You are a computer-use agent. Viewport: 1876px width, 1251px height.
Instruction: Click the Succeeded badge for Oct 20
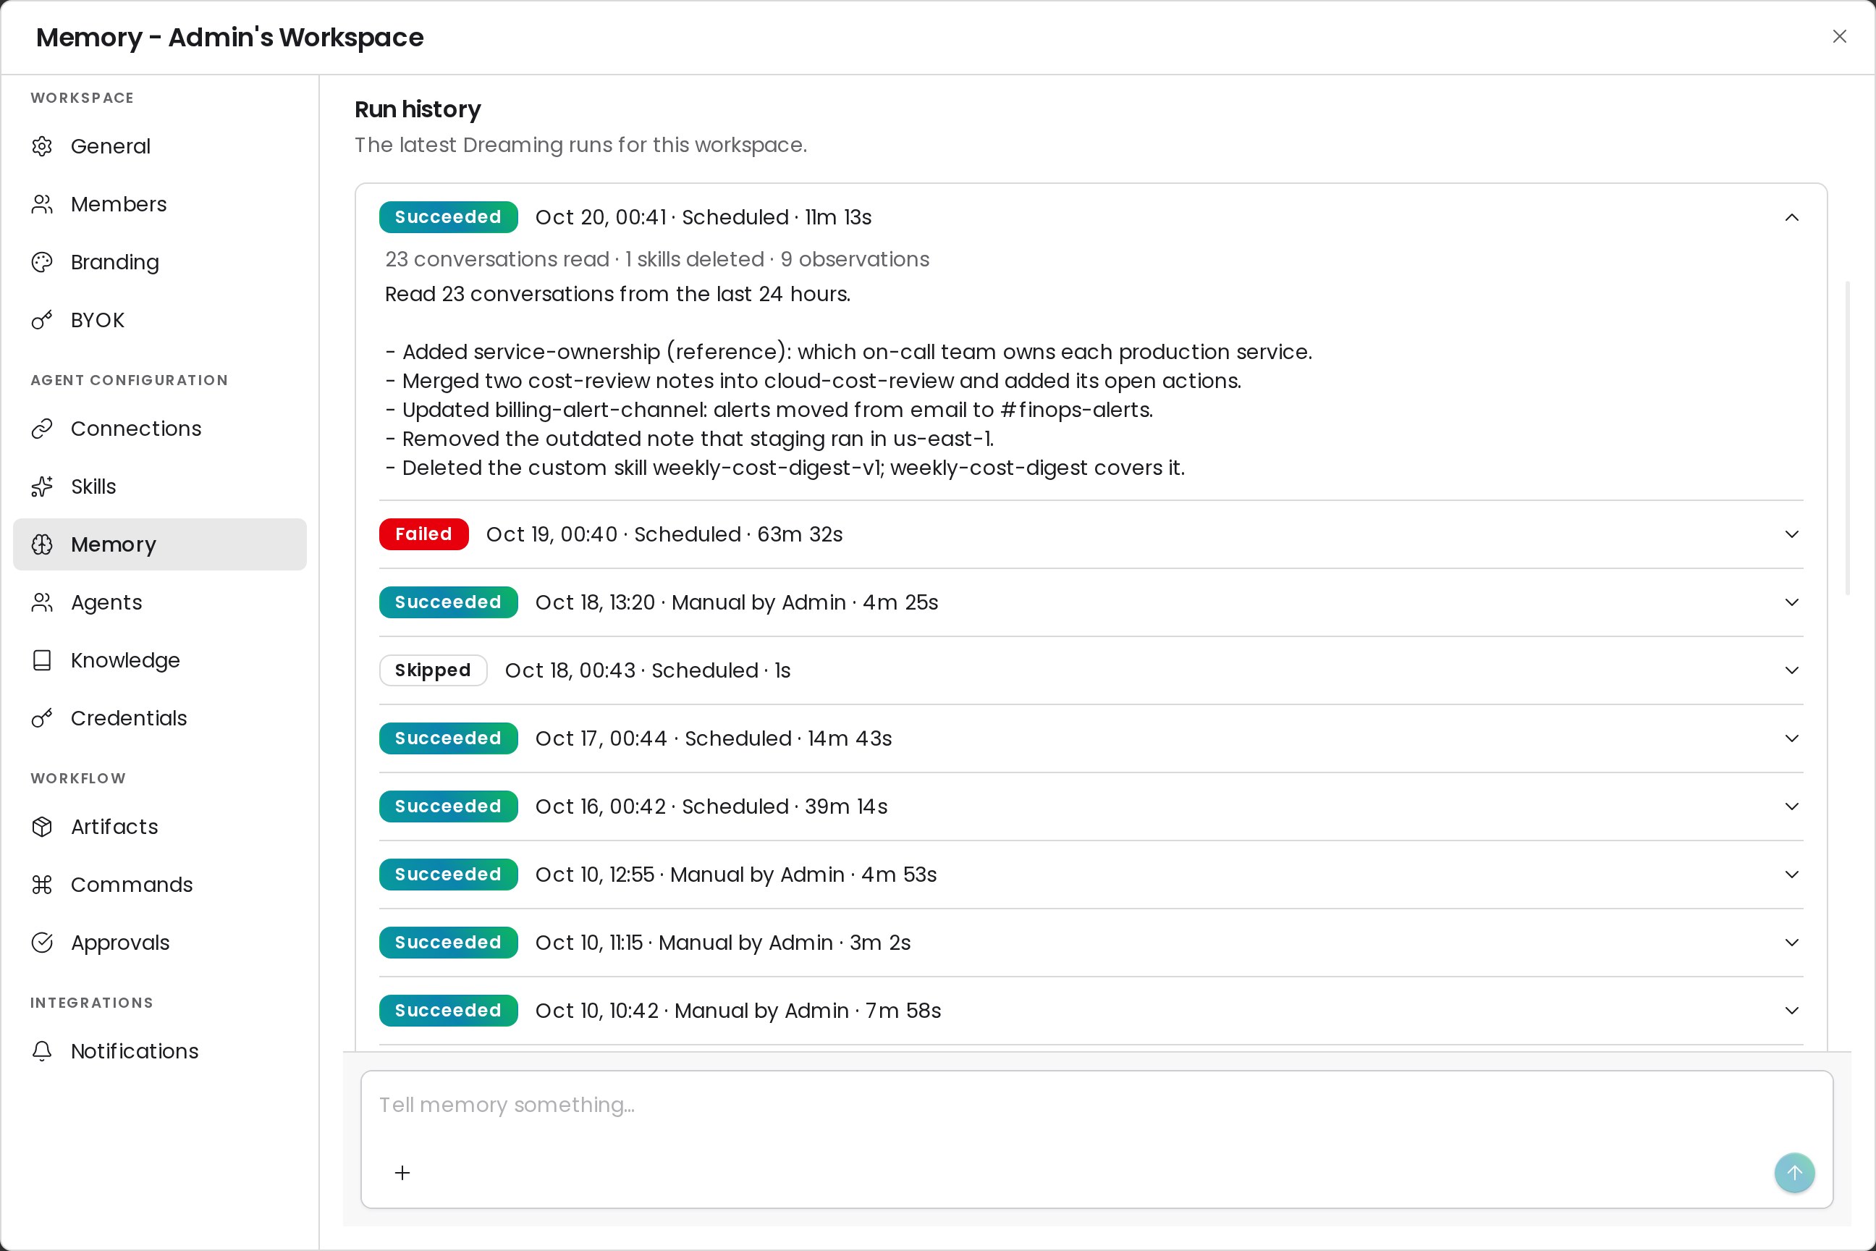tap(448, 217)
